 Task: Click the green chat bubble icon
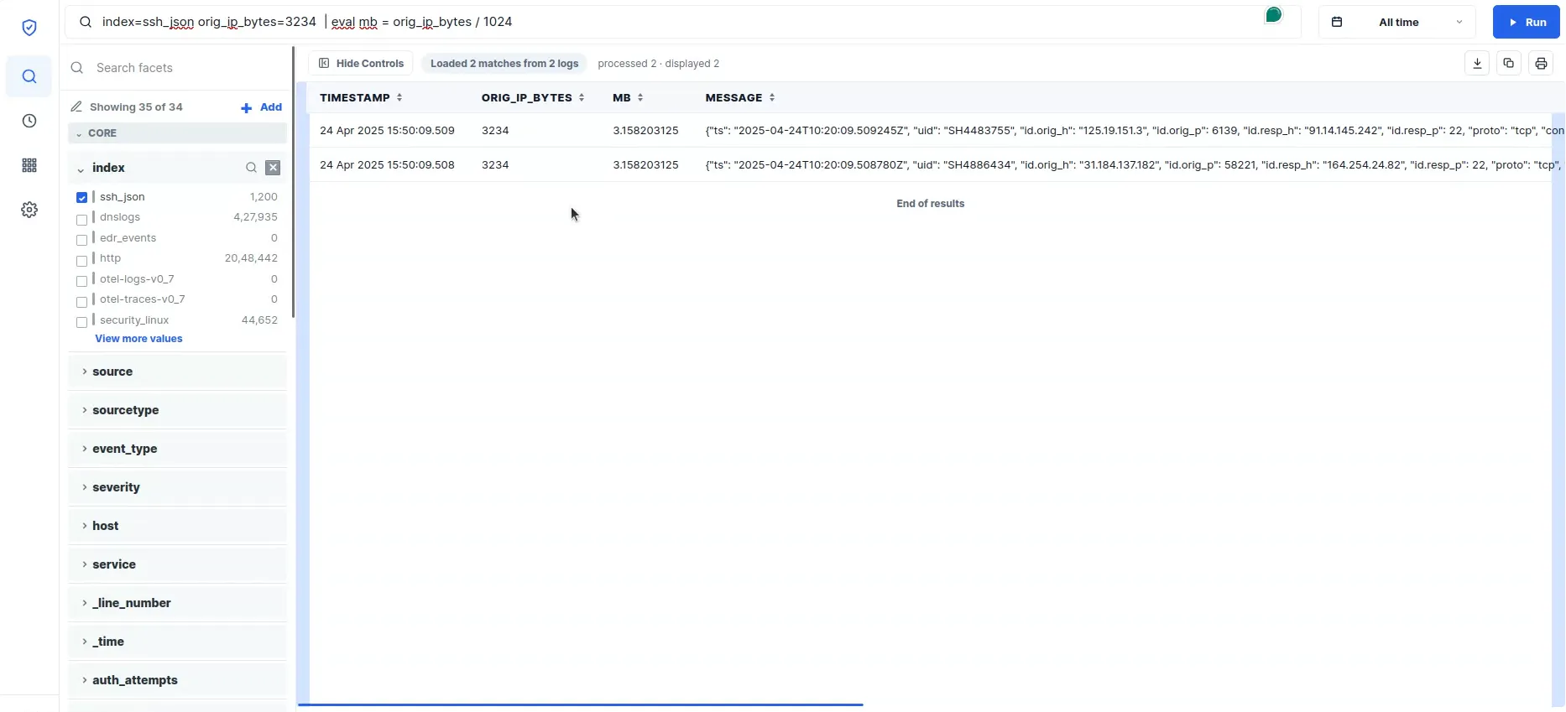(1274, 15)
